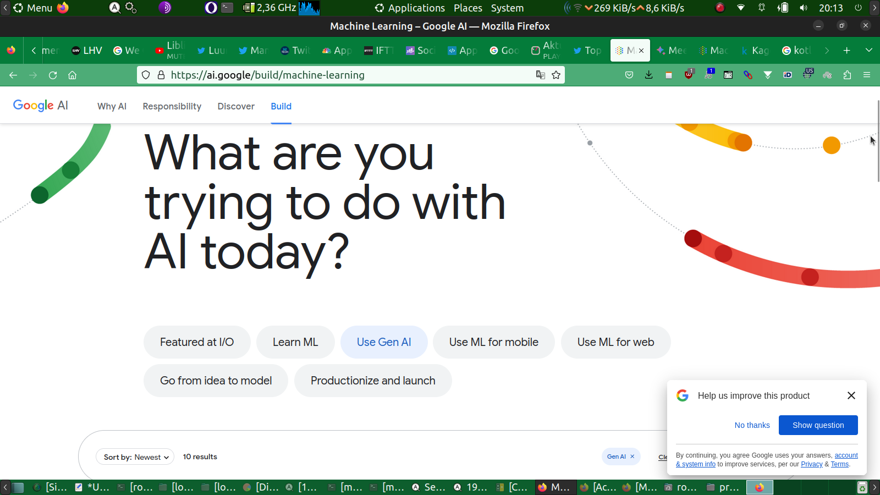This screenshot has height=495, width=880.
Task: Open the network indicator in system tray
Action: click(741, 8)
